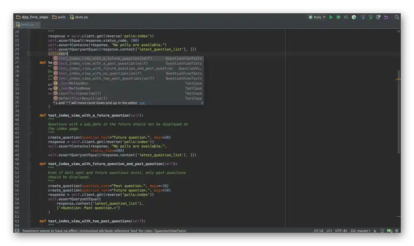This screenshot has width=414, height=246.
Task: Click the >> link in completion hint
Action: click(x=142, y=103)
